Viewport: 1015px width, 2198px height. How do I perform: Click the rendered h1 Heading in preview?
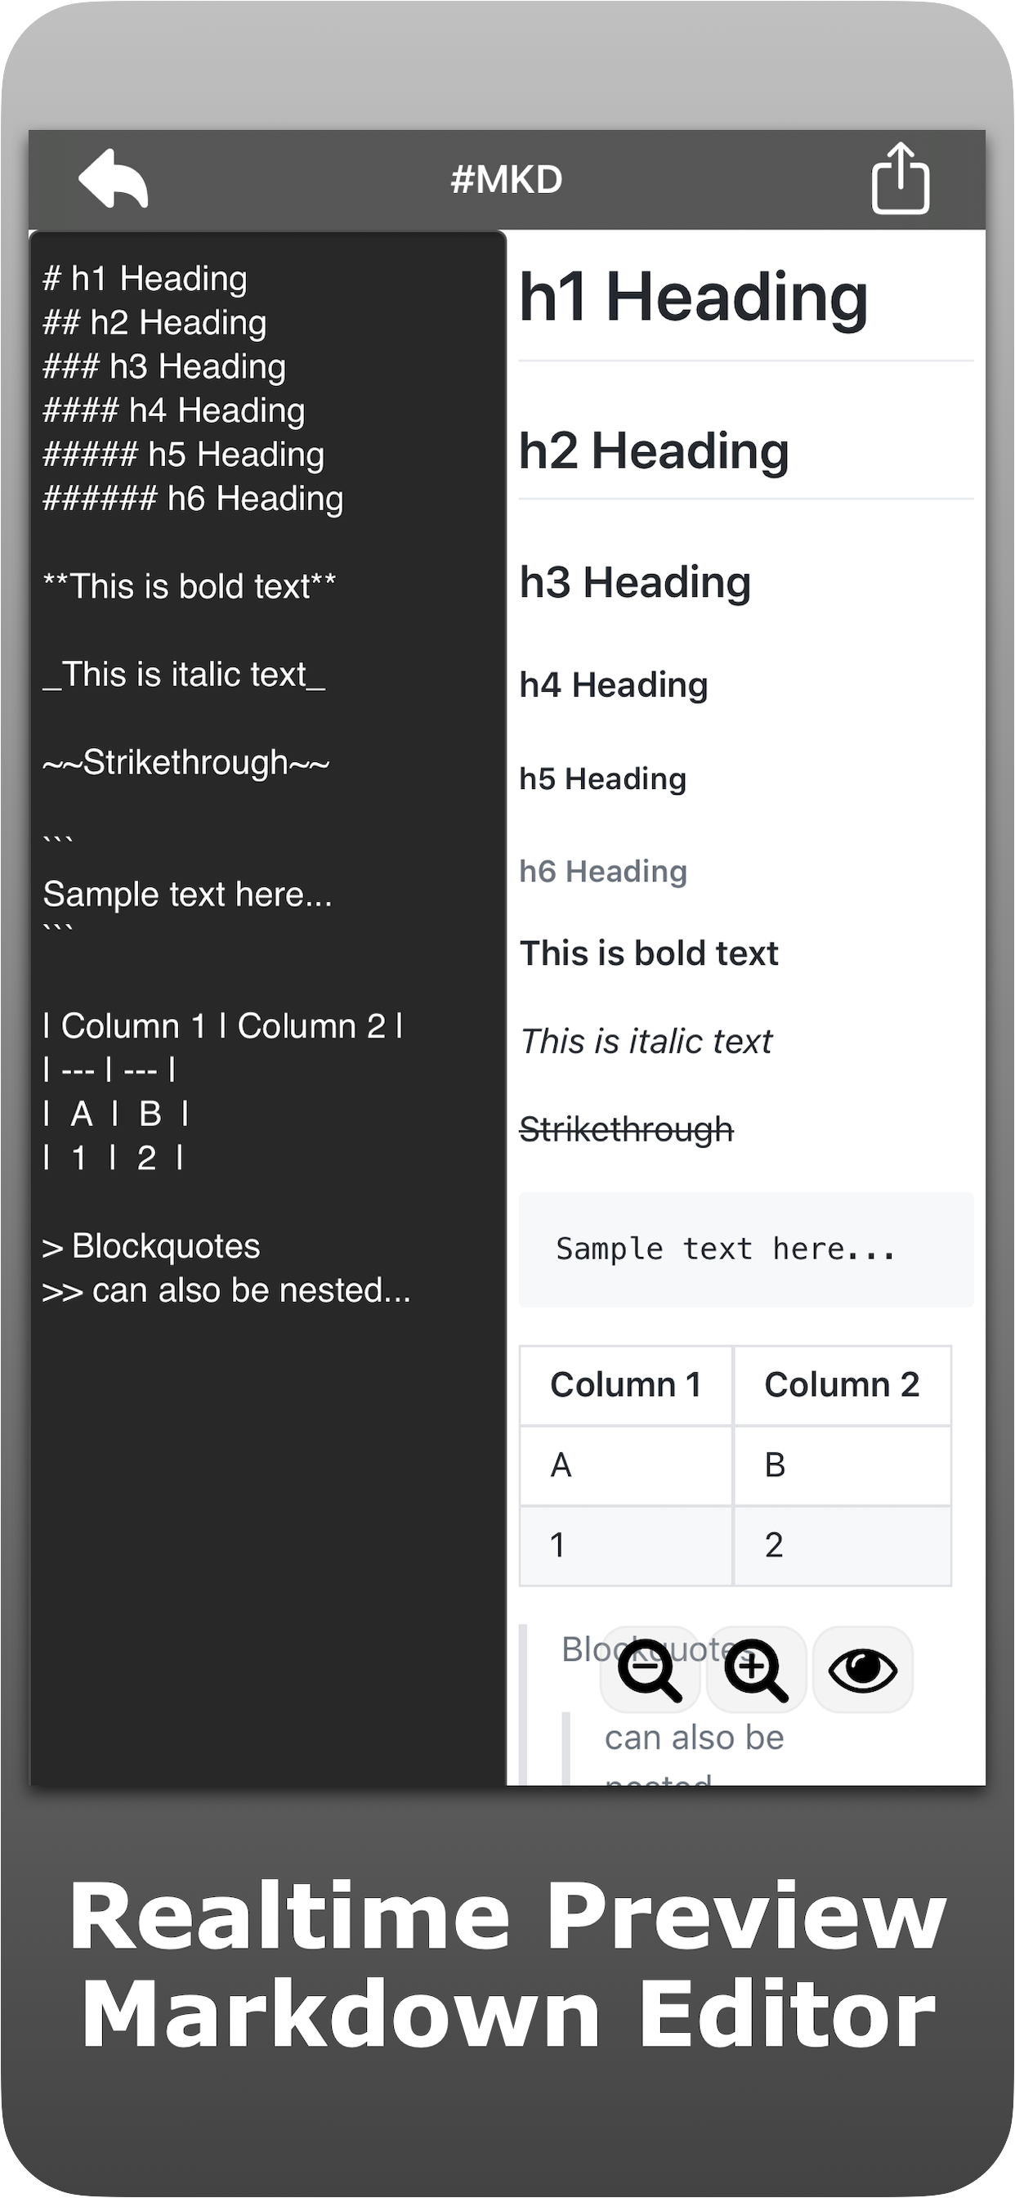click(x=694, y=297)
